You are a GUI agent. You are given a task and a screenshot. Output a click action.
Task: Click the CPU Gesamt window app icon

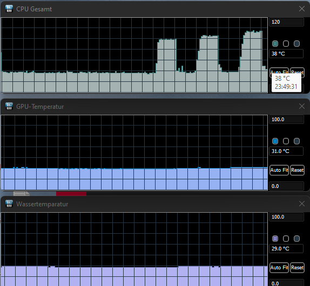pos(9,9)
